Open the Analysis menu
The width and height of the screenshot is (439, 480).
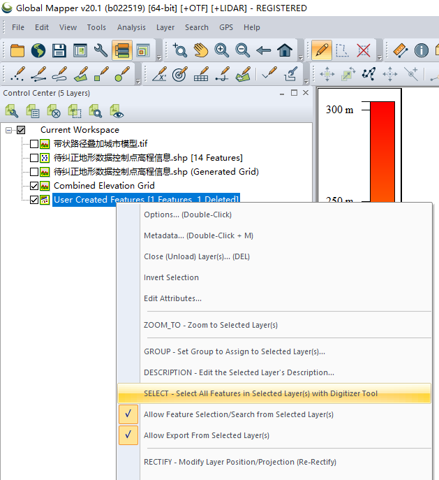pyautogui.click(x=131, y=27)
